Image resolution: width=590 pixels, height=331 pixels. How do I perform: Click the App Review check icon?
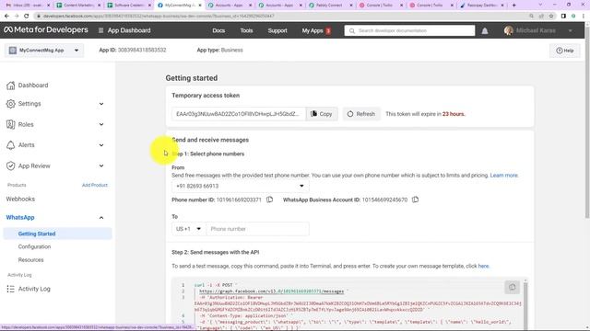[10, 165]
